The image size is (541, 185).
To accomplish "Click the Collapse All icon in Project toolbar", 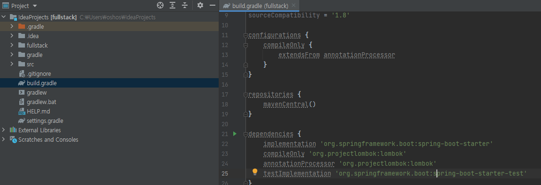I will [185, 5].
